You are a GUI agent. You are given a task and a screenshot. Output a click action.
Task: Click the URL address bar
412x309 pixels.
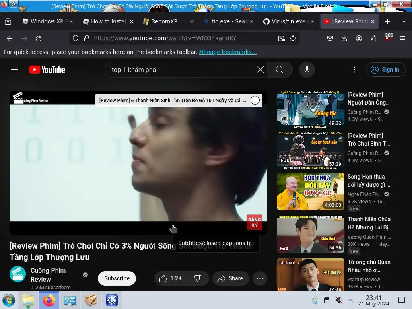[x=184, y=38]
